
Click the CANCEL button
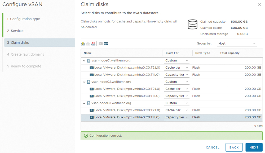pos(213,147)
